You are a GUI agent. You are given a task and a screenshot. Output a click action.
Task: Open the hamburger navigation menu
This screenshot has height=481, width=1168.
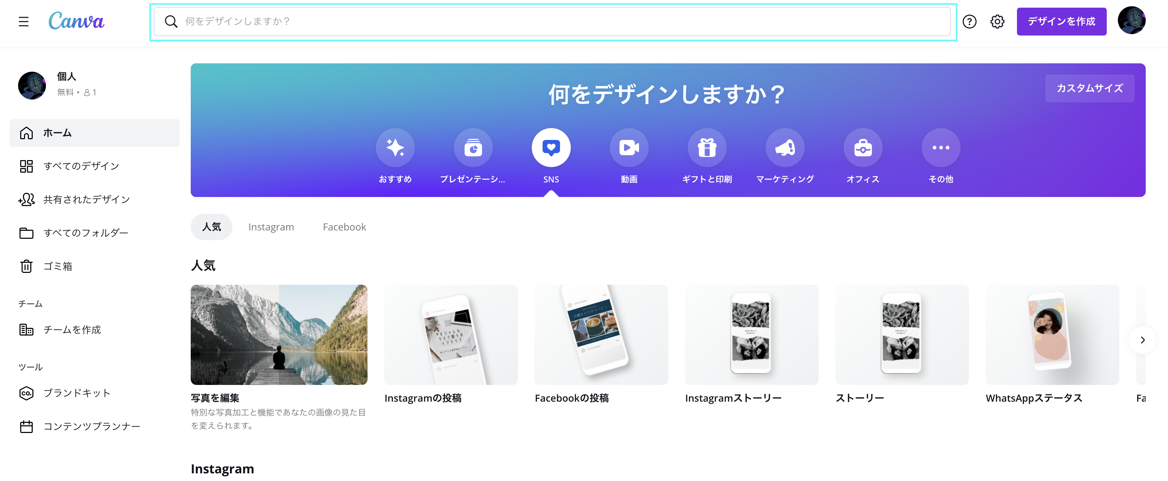(x=24, y=21)
